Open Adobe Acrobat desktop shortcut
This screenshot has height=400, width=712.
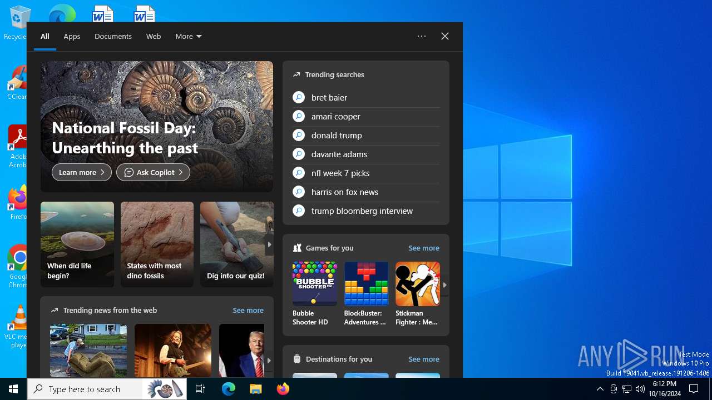click(x=17, y=146)
